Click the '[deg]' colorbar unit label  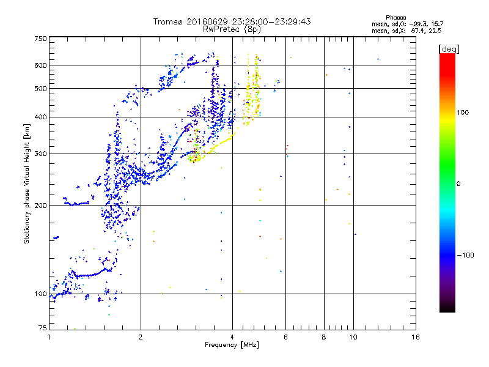tap(449, 49)
